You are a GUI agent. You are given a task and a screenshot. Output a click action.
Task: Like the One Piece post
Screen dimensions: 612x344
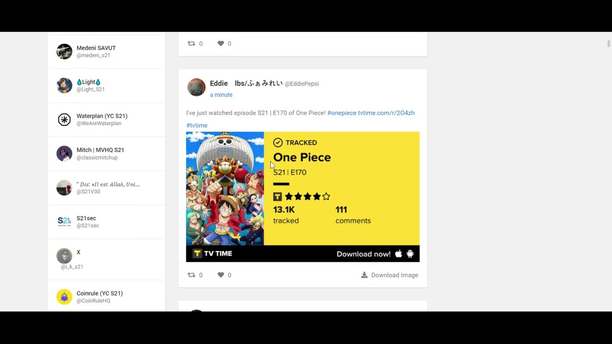pyautogui.click(x=220, y=275)
